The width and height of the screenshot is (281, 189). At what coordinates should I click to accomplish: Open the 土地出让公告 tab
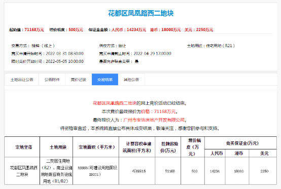(22, 80)
